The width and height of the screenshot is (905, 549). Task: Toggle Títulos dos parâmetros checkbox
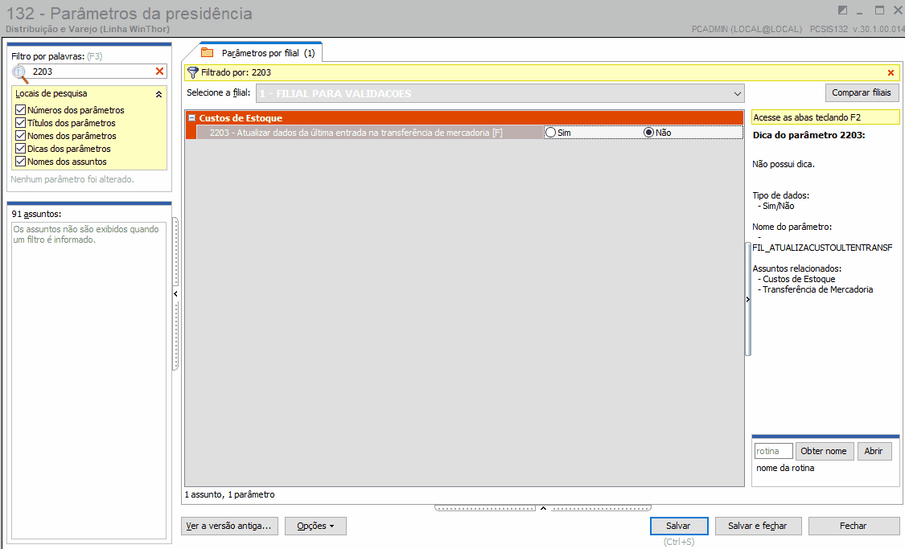(x=21, y=123)
